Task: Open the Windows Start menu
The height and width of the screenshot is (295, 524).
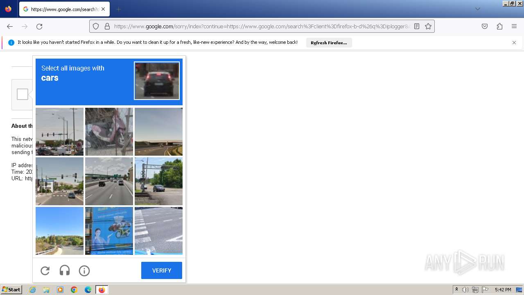Action: click(x=11, y=290)
